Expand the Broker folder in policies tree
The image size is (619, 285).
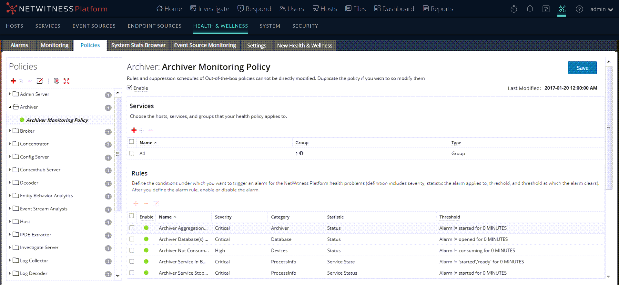(10, 131)
